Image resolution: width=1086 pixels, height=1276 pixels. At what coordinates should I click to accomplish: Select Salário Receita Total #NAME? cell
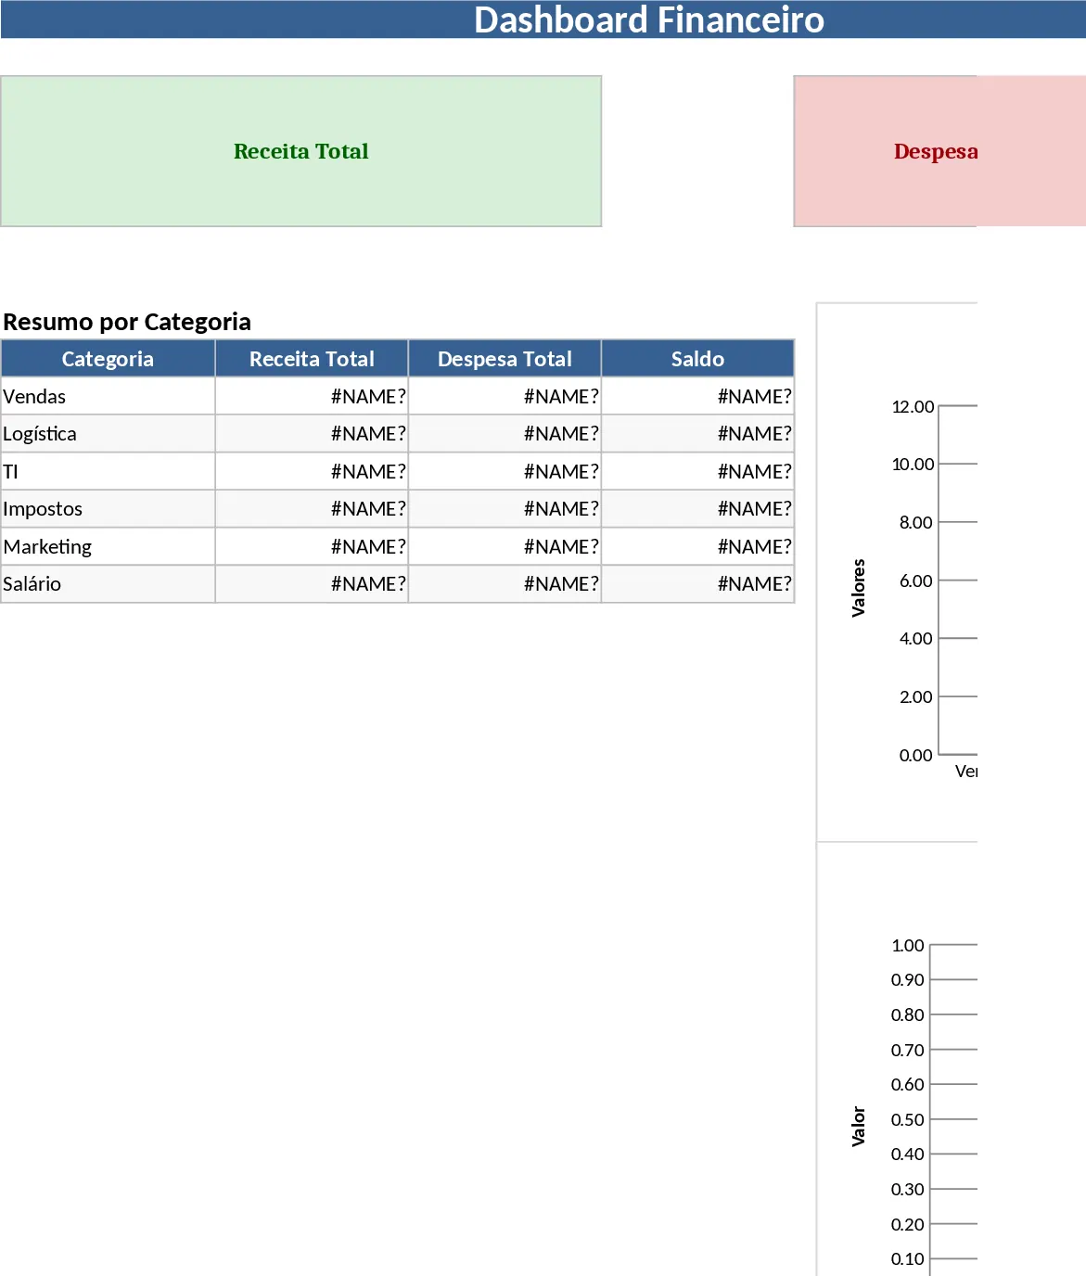[x=312, y=584]
